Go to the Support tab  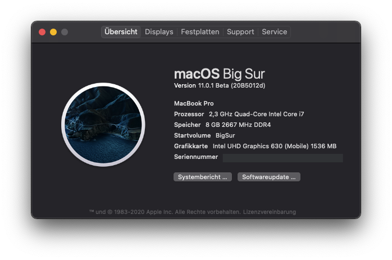click(240, 32)
